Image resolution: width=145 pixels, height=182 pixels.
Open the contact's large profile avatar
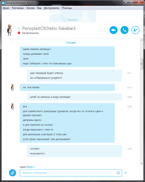tap(10, 30)
